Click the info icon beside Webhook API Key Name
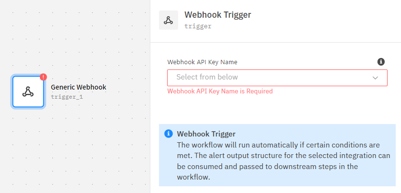 pyautogui.click(x=381, y=62)
